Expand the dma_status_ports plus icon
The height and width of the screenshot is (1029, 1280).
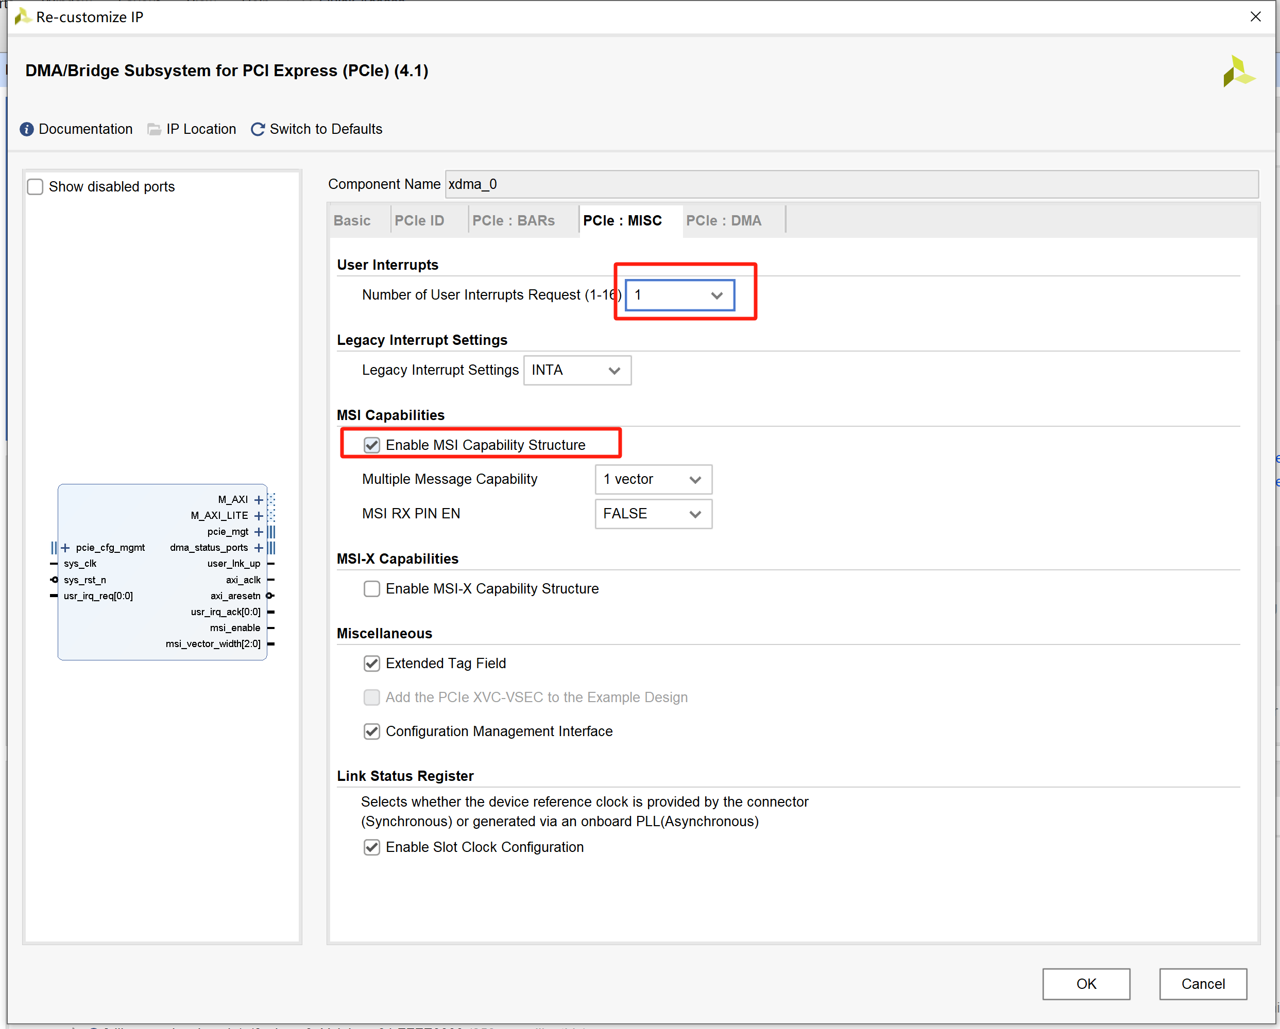coord(259,548)
